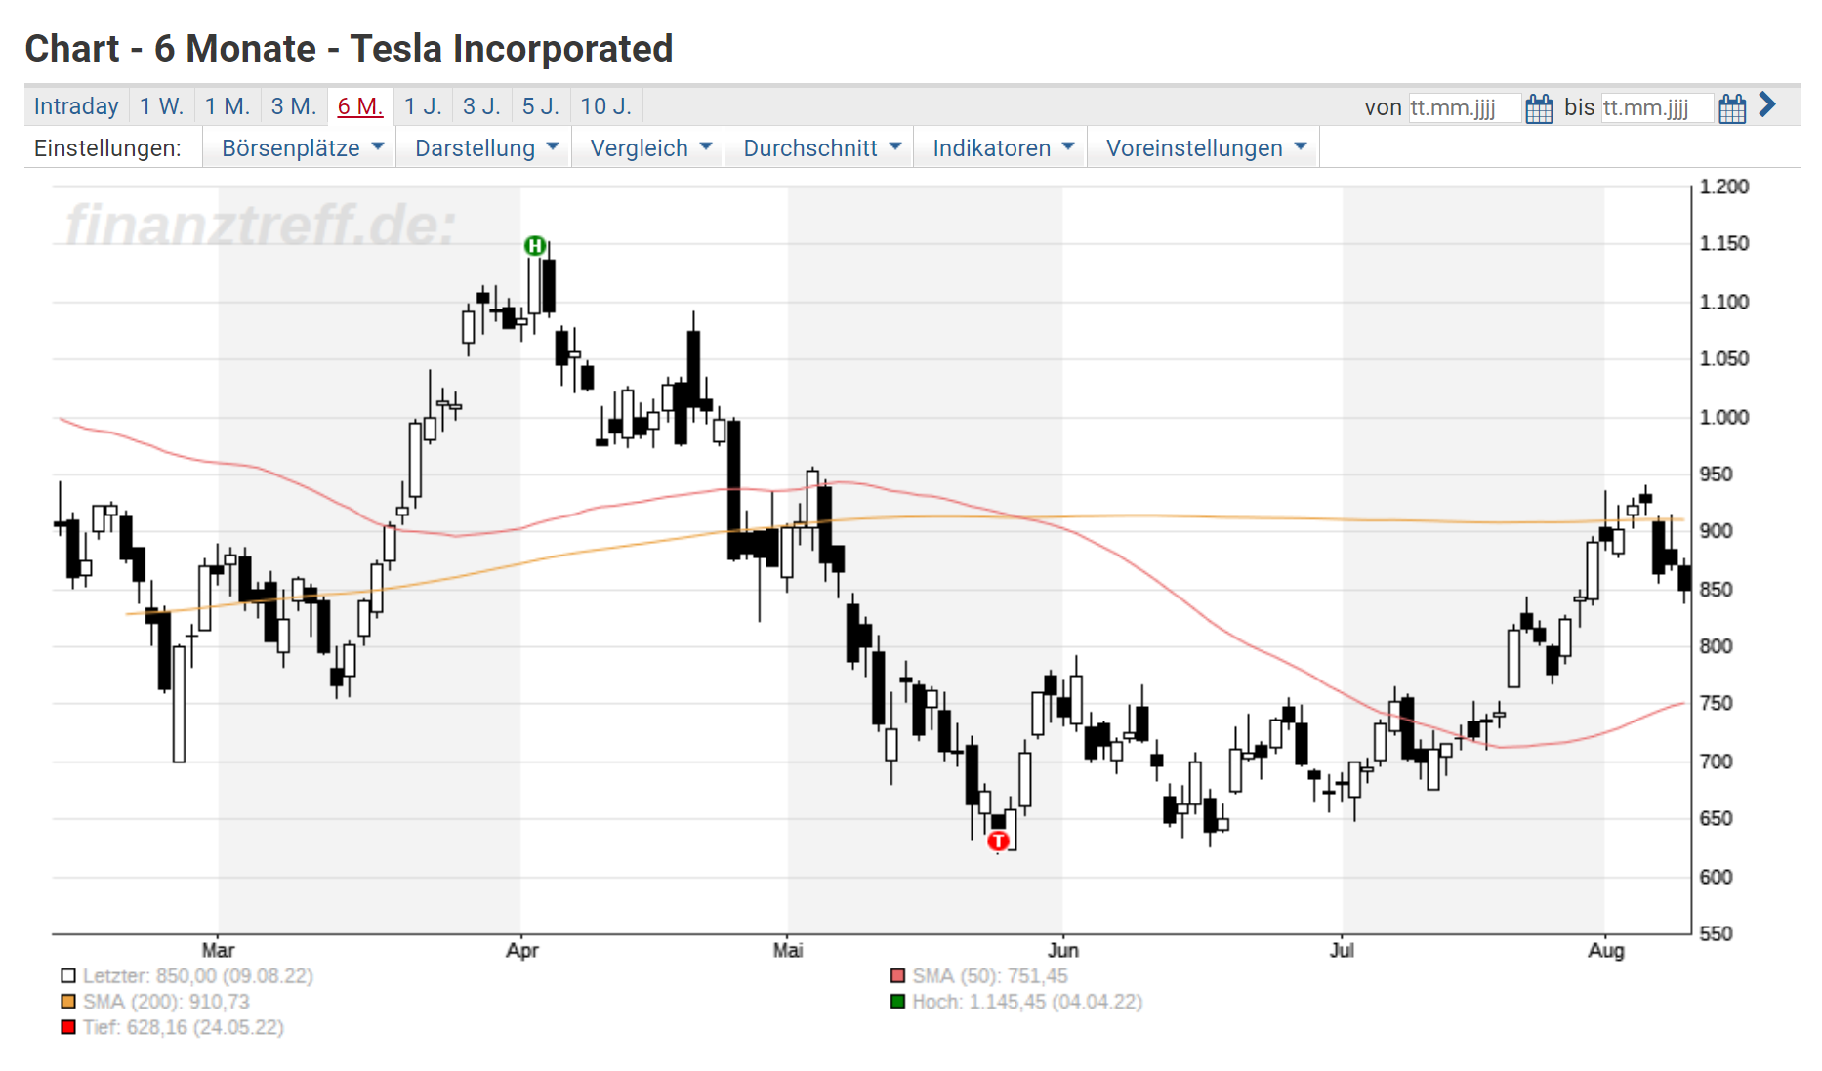Click the 'Hoch: 1.145,45 (04.04.22)' legend text

click(1027, 1002)
